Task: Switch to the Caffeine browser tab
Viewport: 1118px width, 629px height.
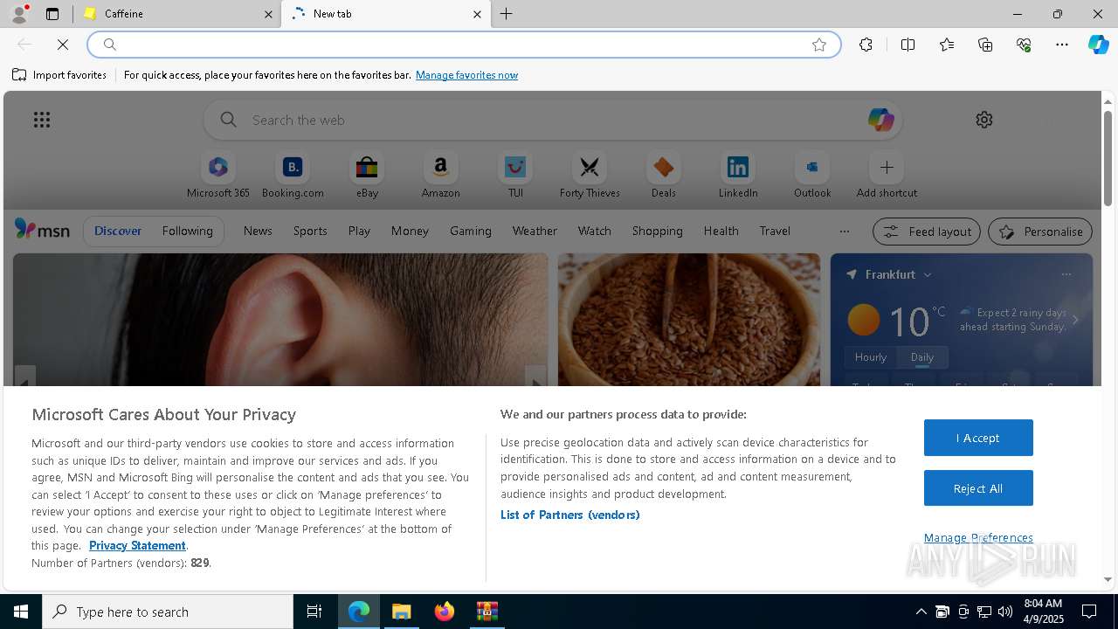Action: [x=176, y=14]
